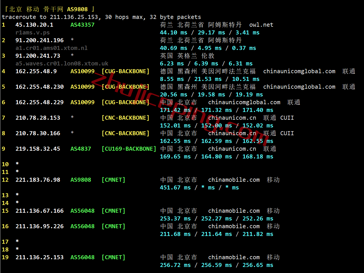
Task: Select the 6.23 ms latency value
Action: point(172,63)
